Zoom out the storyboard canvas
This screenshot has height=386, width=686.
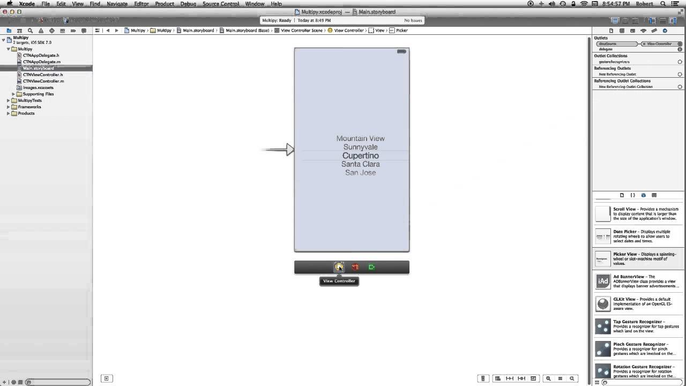click(x=548, y=378)
